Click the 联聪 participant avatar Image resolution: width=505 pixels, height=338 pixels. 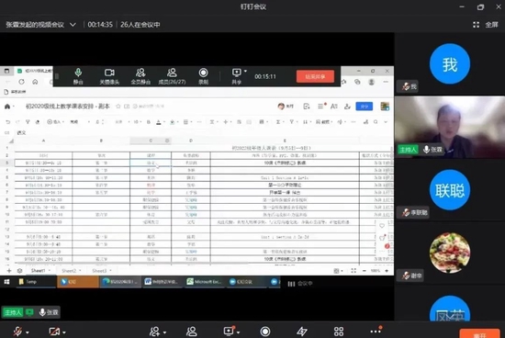click(450, 190)
